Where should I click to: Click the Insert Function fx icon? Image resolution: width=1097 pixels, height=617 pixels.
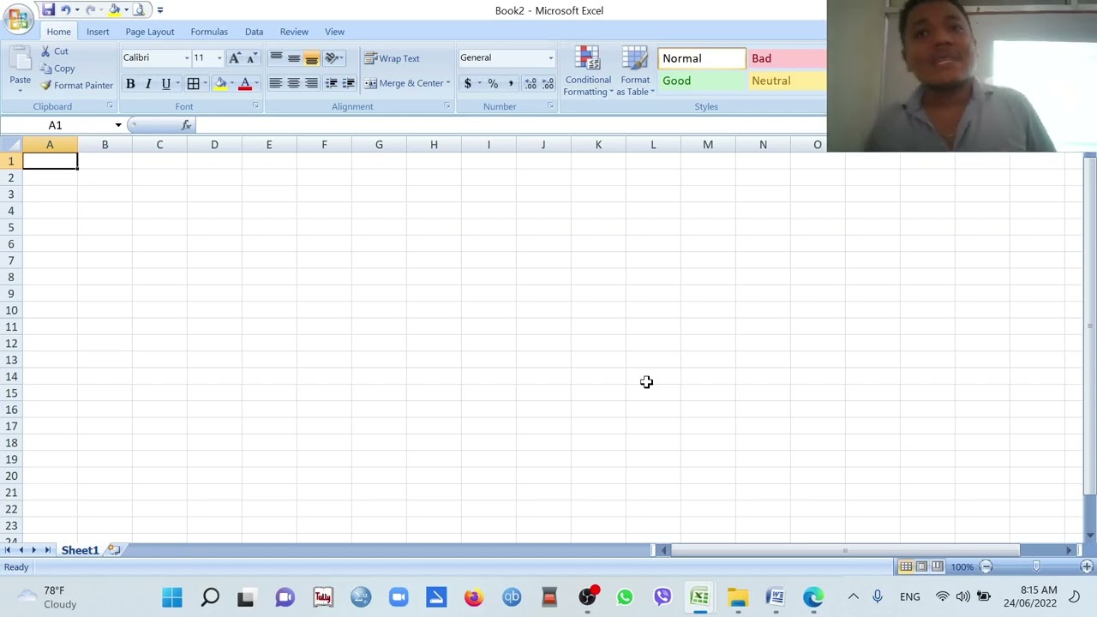point(186,125)
